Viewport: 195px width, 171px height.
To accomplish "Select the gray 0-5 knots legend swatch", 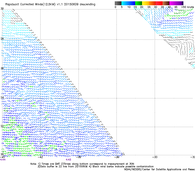I will click(118, 3).
